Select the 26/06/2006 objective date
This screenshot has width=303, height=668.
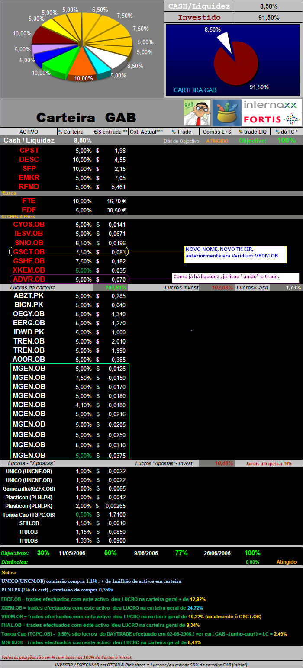(217, 553)
